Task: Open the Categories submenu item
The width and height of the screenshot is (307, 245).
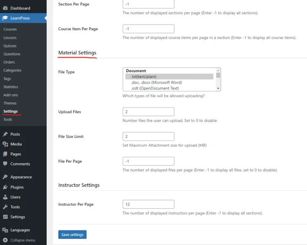Action: coord(12,70)
